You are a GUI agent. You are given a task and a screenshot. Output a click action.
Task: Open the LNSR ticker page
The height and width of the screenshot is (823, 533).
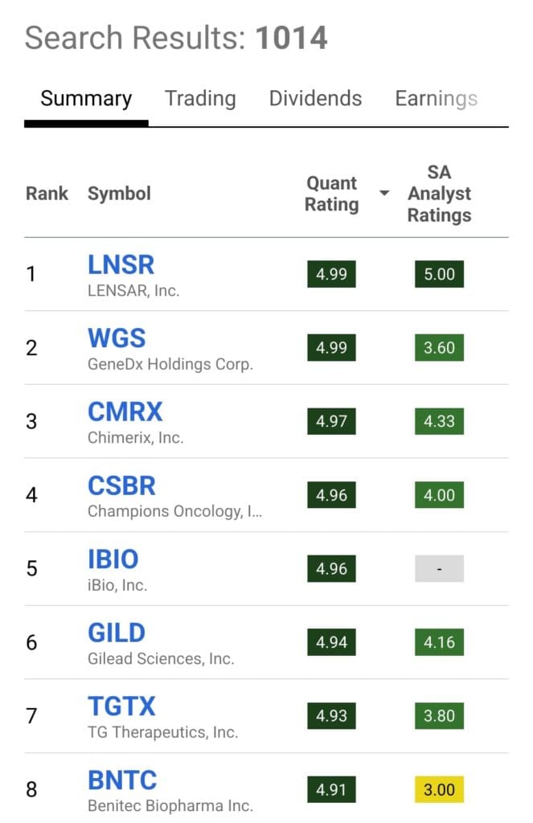[x=121, y=264]
